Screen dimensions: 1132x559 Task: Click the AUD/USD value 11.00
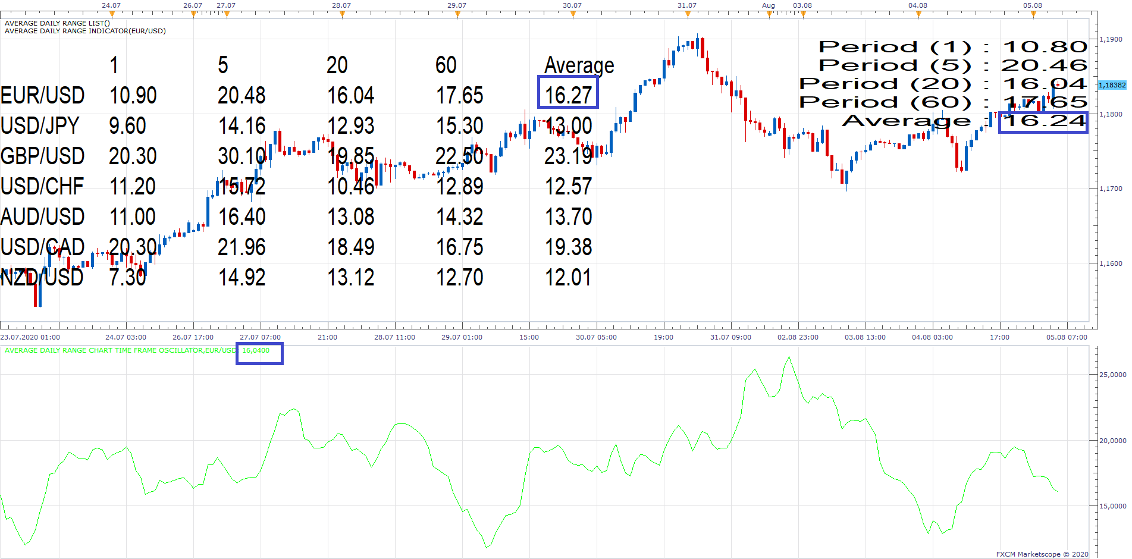(x=133, y=216)
